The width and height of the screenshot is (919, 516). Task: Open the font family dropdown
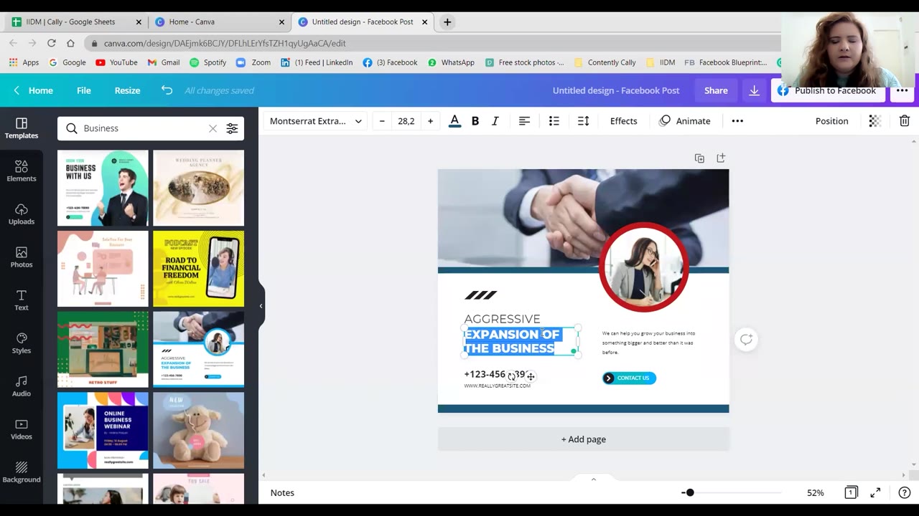(x=315, y=121)
